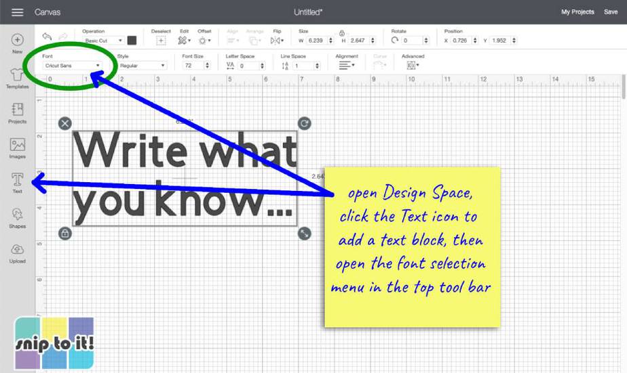Add a text block with Text tool
Screen dimensions: 627x373
pyautogui.click(x=17, y=179)
